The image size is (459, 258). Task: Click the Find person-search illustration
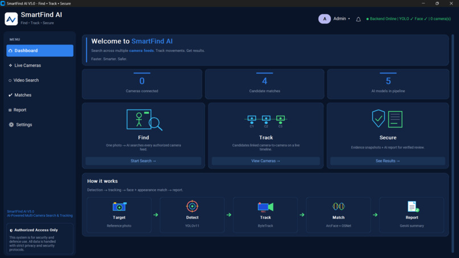[x=144, y=120]
